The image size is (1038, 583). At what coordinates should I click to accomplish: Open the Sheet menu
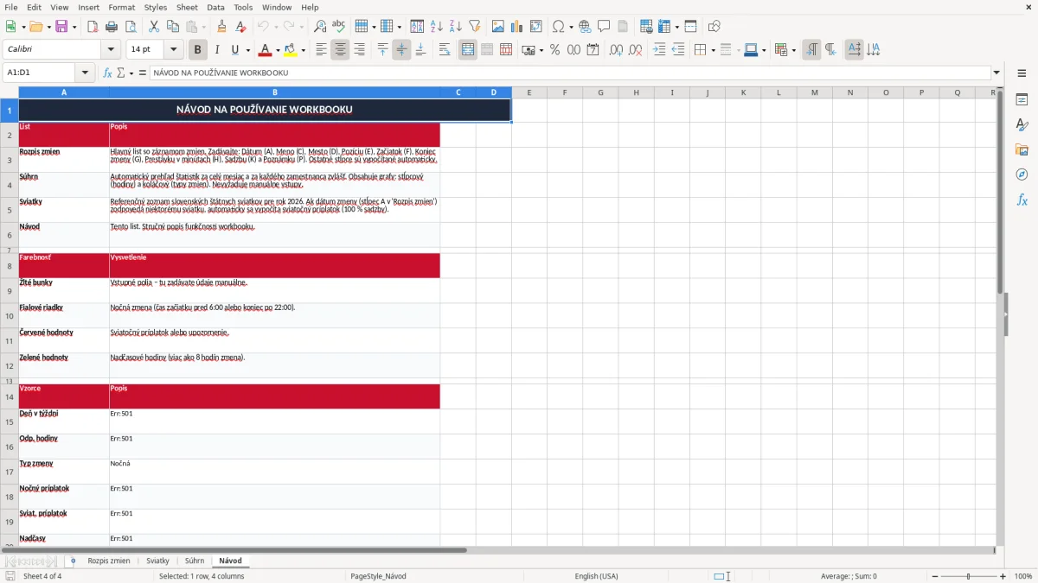coord(187,7)
